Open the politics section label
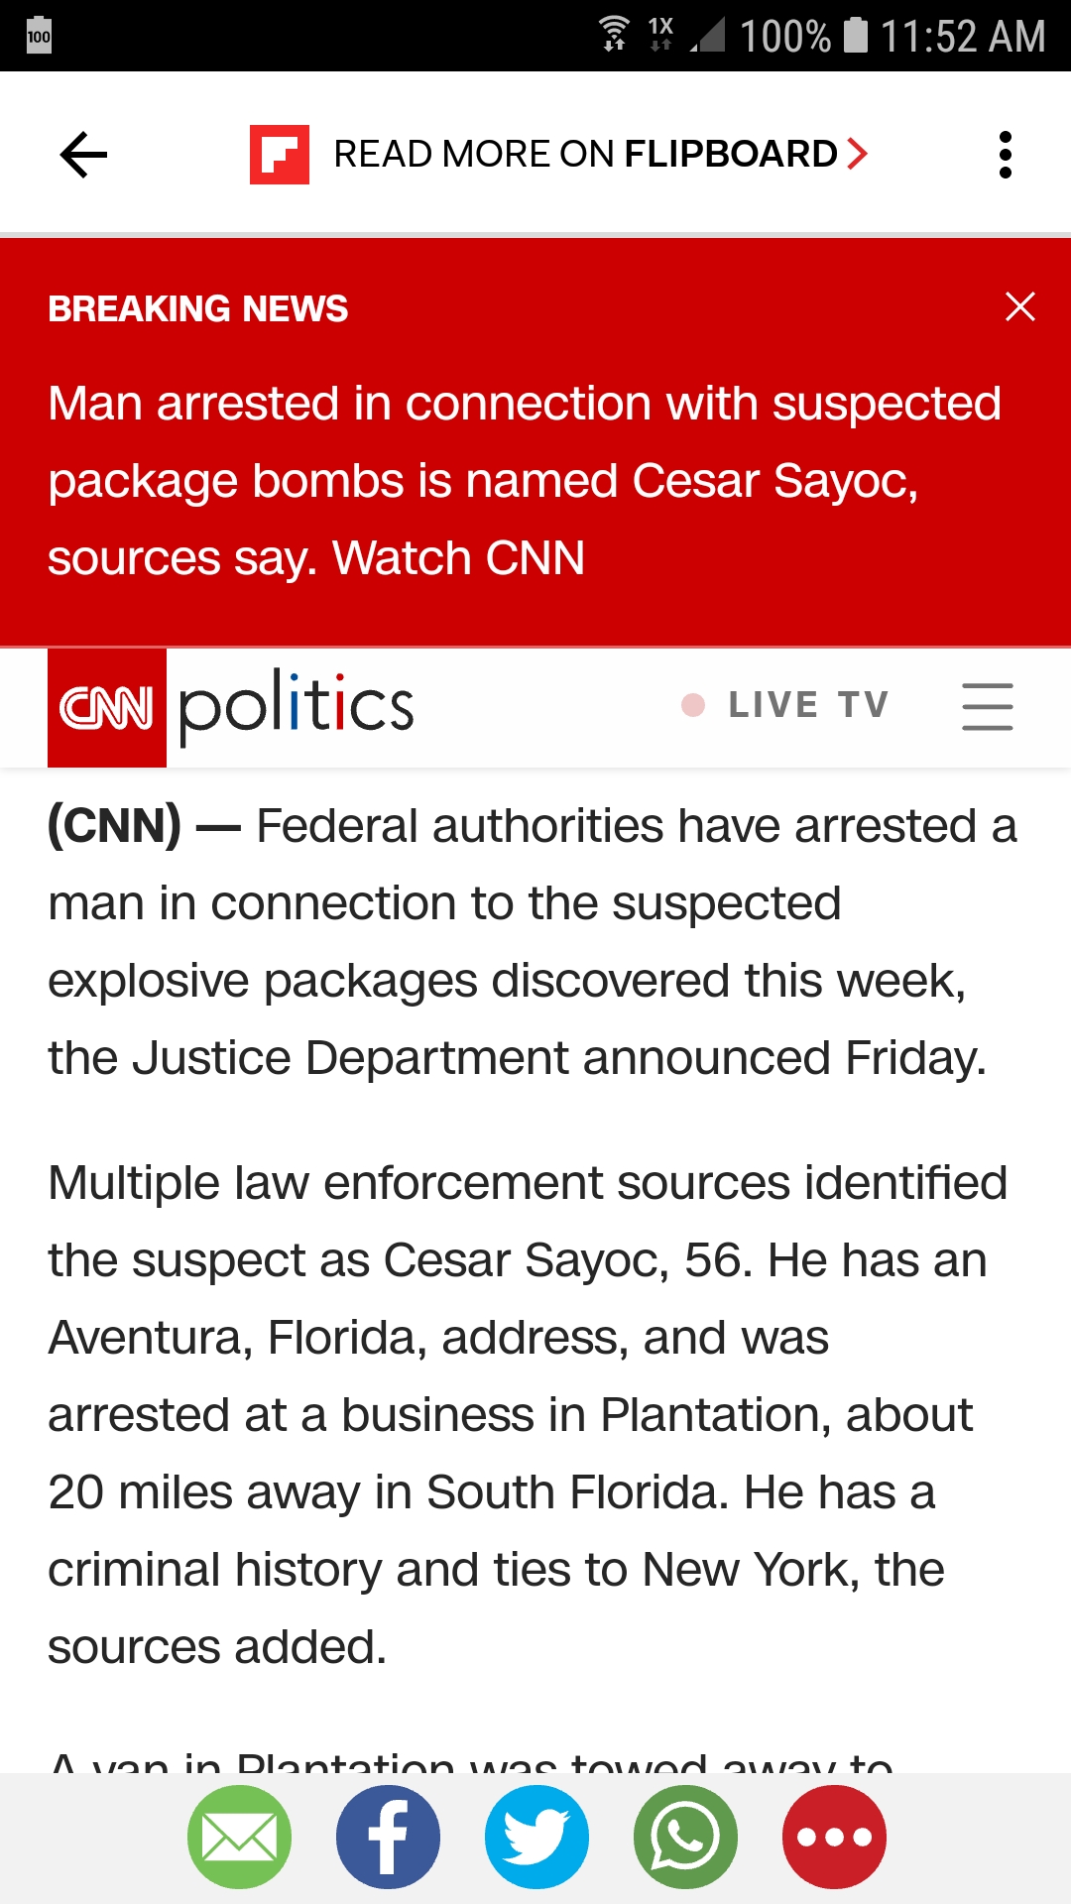 pyautogui.click(x=296, y=706)
